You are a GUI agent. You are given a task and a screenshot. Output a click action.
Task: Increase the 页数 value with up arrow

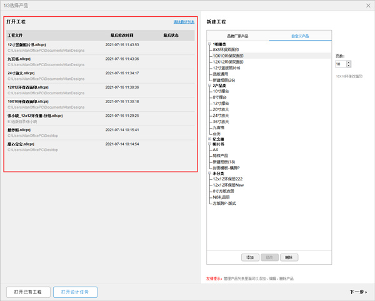[x=349, y=62]
